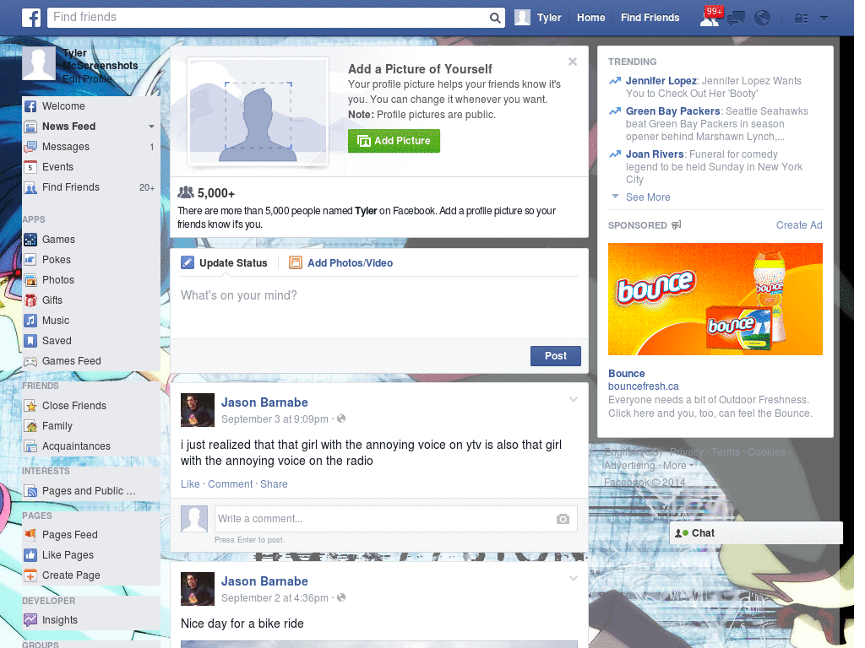Image resolution: width=865 pixels, height=648 pixels.
Task: Click the blue Post button
Action: coord(556,356)
